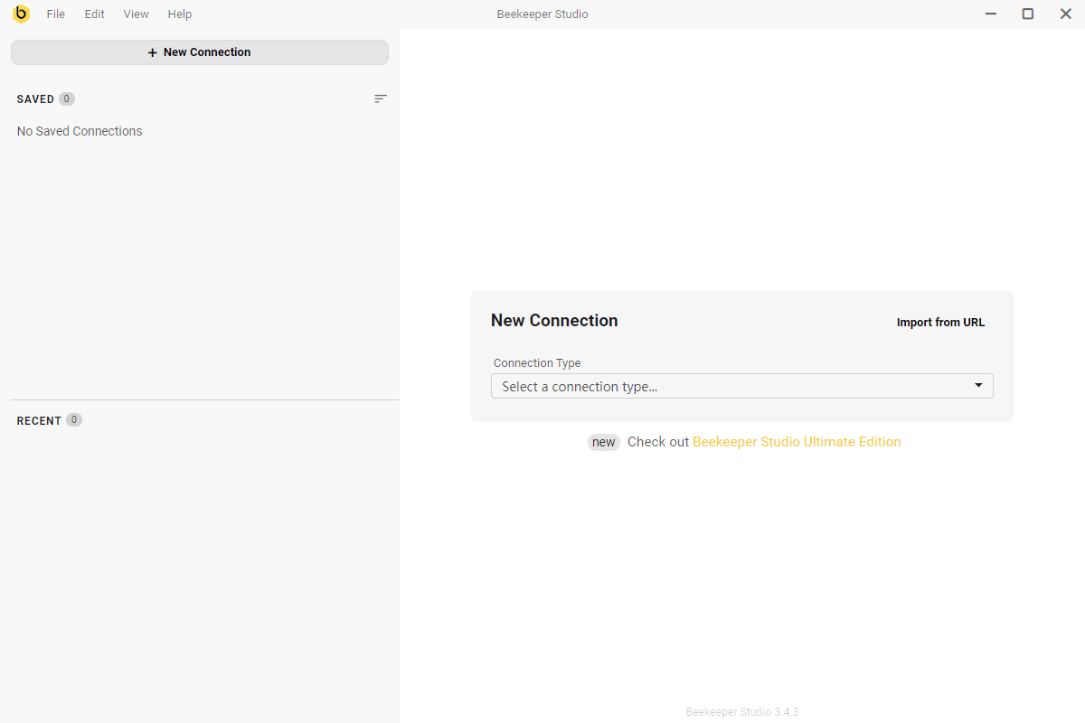
Task: Select the SAVED section header
Action: coord(36,99)
